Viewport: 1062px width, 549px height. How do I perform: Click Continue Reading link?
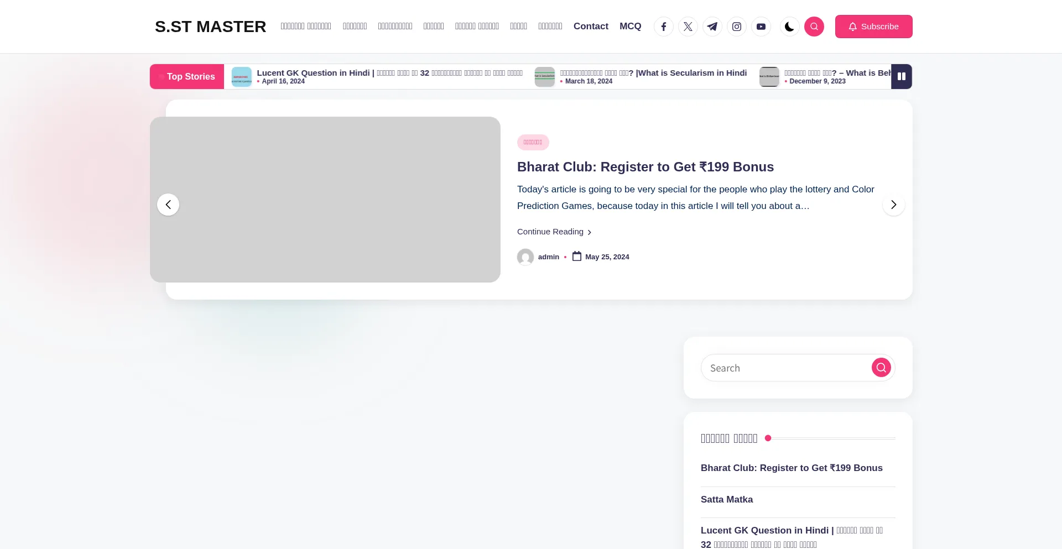[x=554, y=232]
